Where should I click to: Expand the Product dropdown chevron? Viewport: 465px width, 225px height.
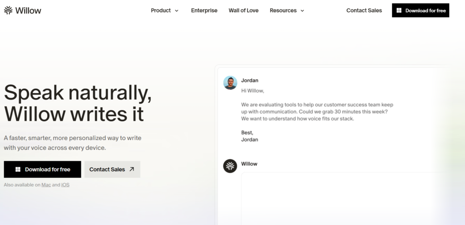pos(177,11)
